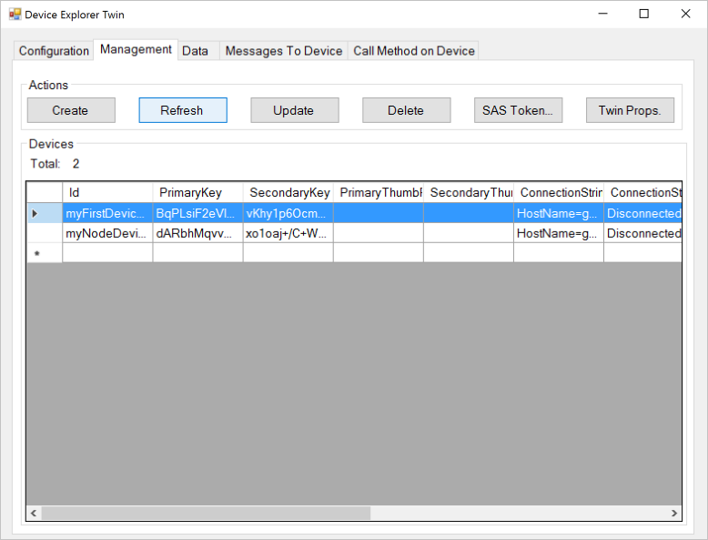Open Twin Props. for the device
Screen dimensions: 708x540
coord(630,110)
